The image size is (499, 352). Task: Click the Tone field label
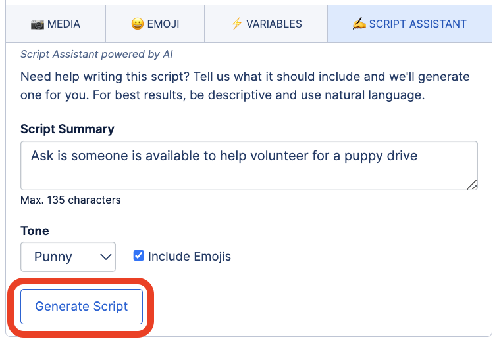35,231
